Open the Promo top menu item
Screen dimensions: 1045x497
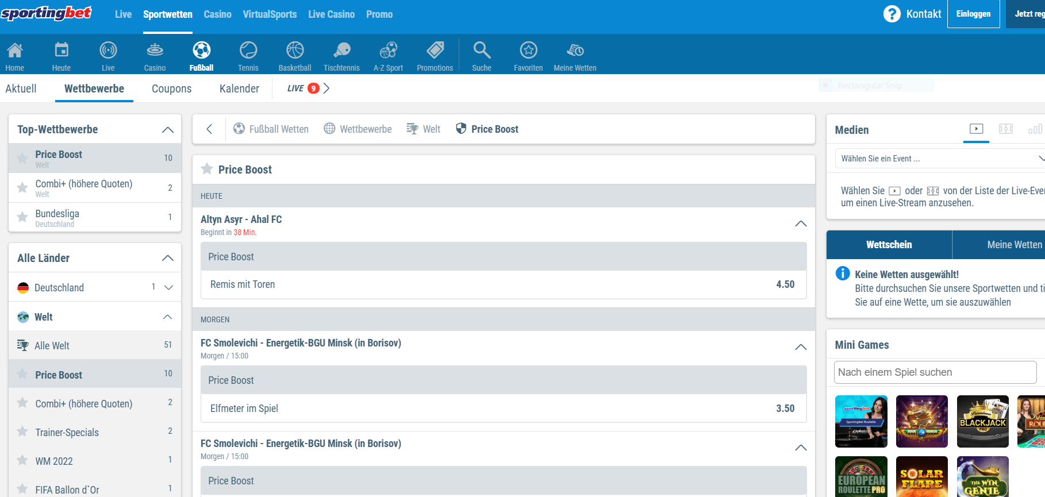379,14
